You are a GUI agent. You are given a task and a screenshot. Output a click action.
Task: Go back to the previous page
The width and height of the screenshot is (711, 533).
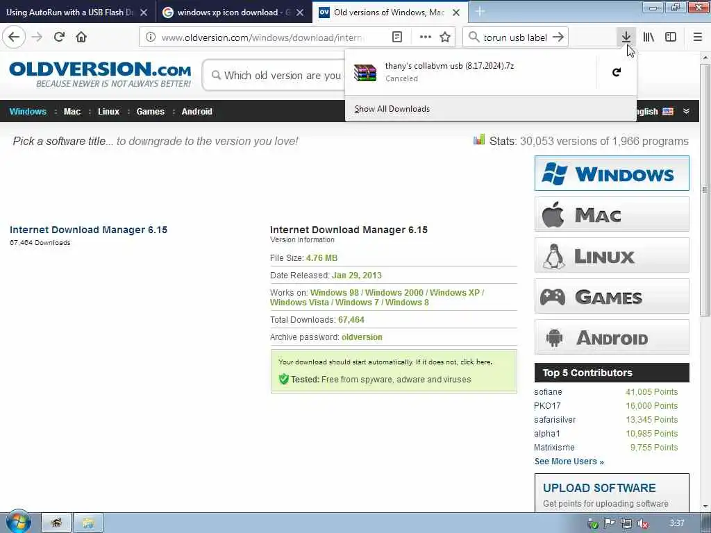pyautogui.click(x=14, y=37)
